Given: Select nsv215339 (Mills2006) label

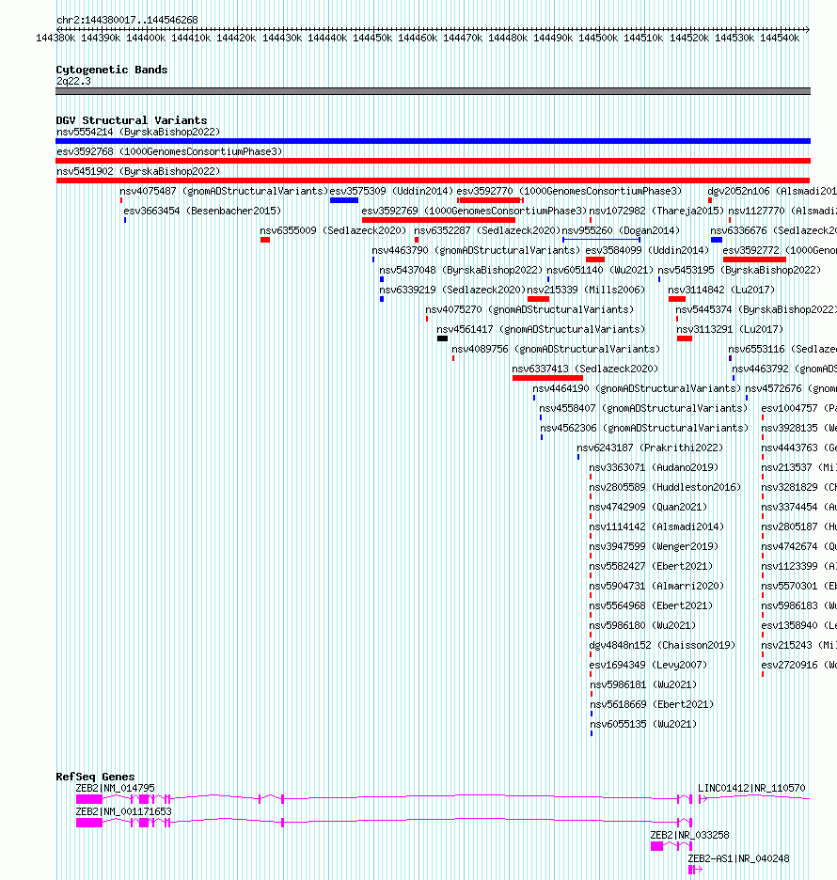Looking at the screenshot, I should 586,290.
